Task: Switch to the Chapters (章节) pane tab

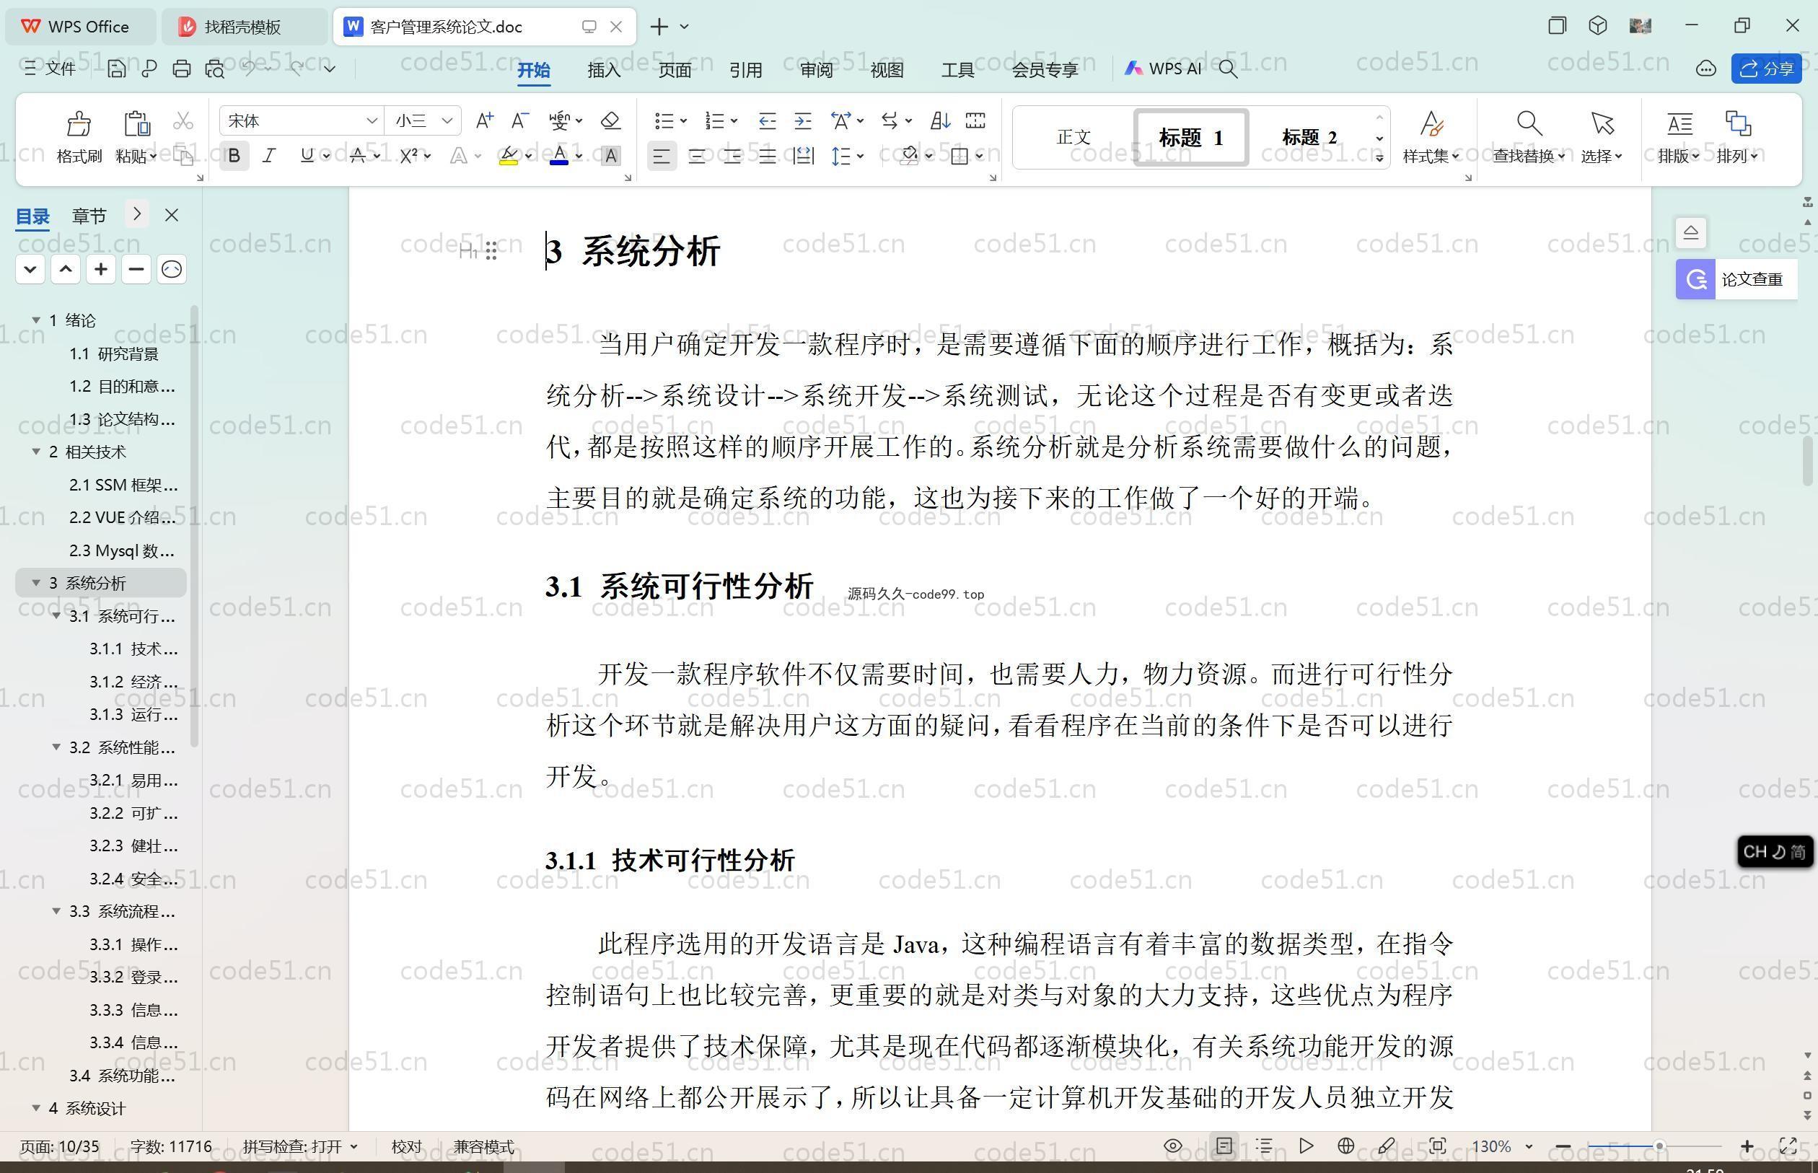Action: pyautogui.click(x=89, y=216)
